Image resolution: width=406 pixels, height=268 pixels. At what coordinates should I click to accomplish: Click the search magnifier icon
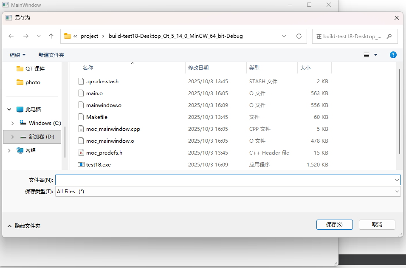(x=389, y=36)
